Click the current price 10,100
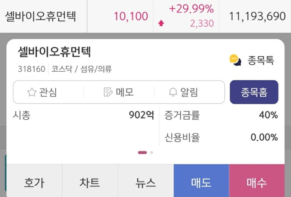This screenshot has width=291, height=197. tap(131, 16)
